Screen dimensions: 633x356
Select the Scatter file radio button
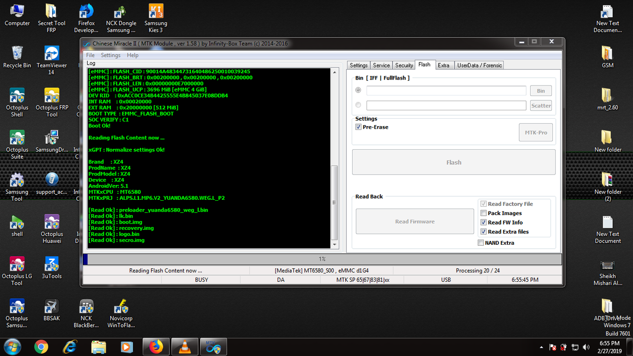click(358, 105)
